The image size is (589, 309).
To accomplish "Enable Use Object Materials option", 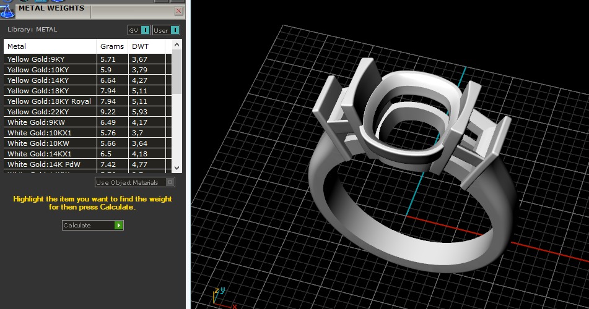I will 135,182.
